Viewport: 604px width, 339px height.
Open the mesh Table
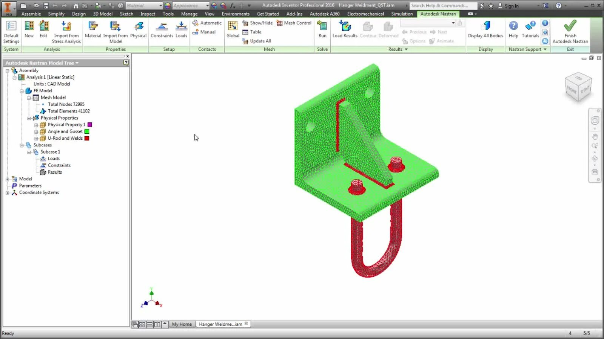click(252, 32)
